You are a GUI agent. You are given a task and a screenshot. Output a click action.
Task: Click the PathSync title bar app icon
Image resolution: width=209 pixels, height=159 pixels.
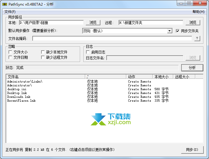[5, 4]
